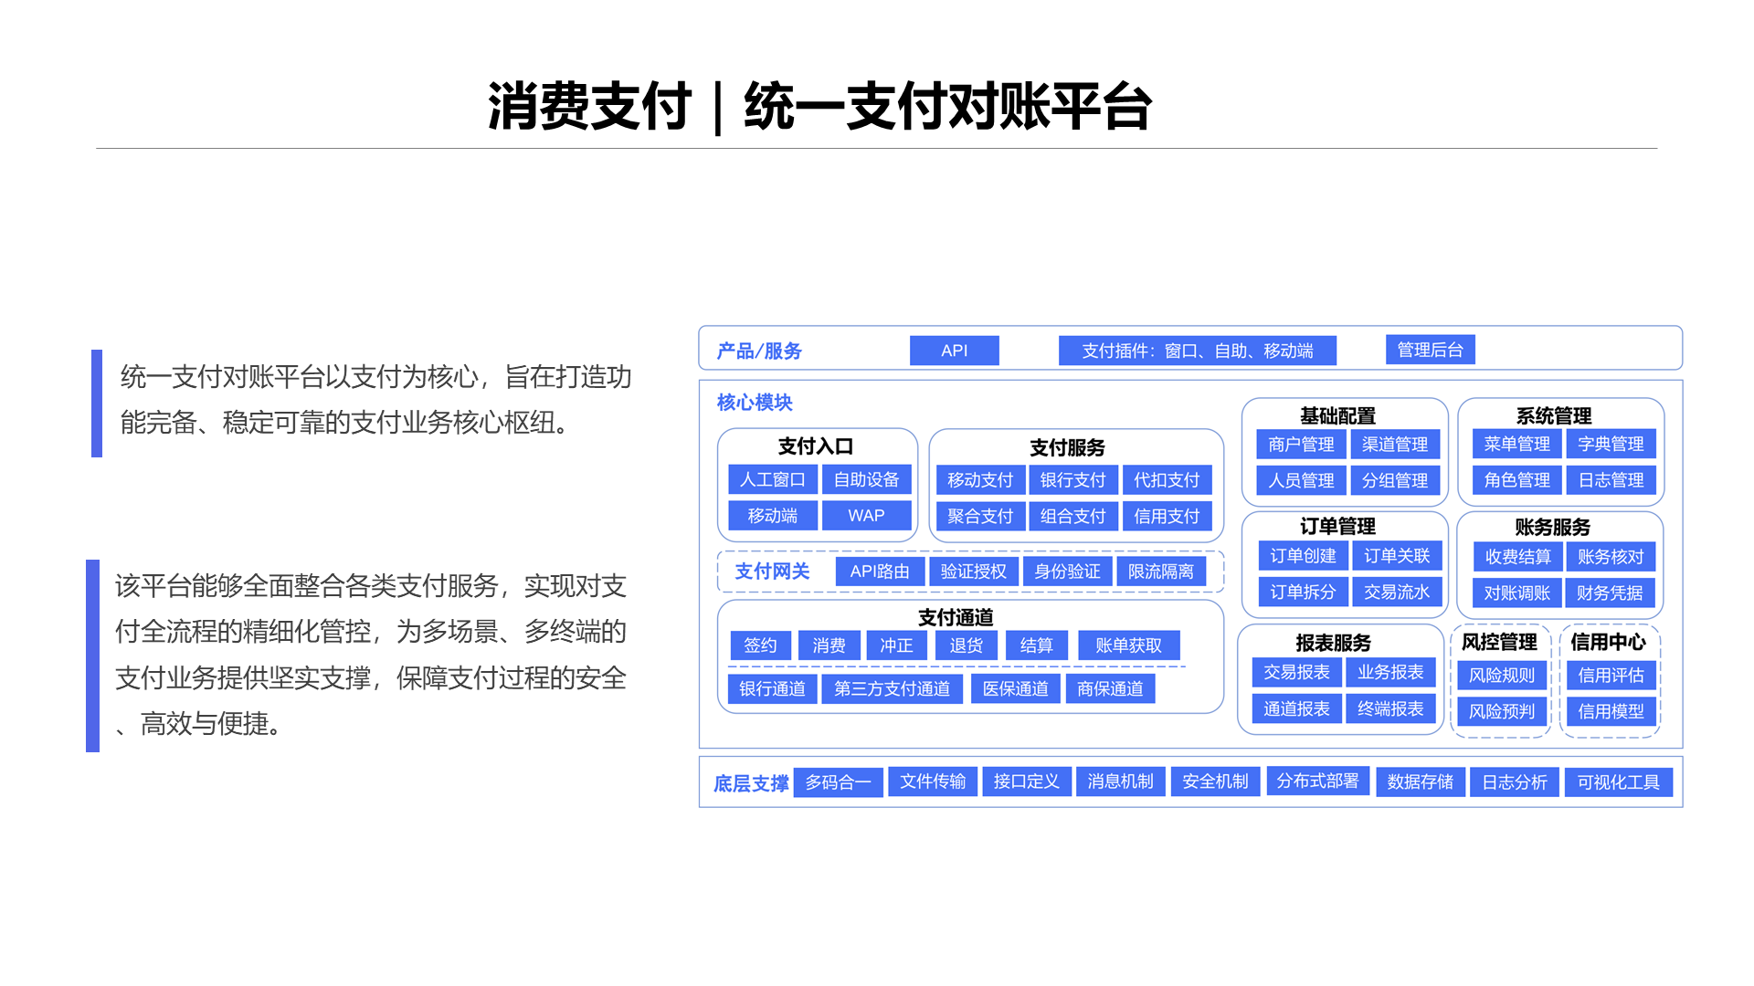Select 日志管理 in 系统管理
Screen dimensions: 1754x986
coord(1611,480)
